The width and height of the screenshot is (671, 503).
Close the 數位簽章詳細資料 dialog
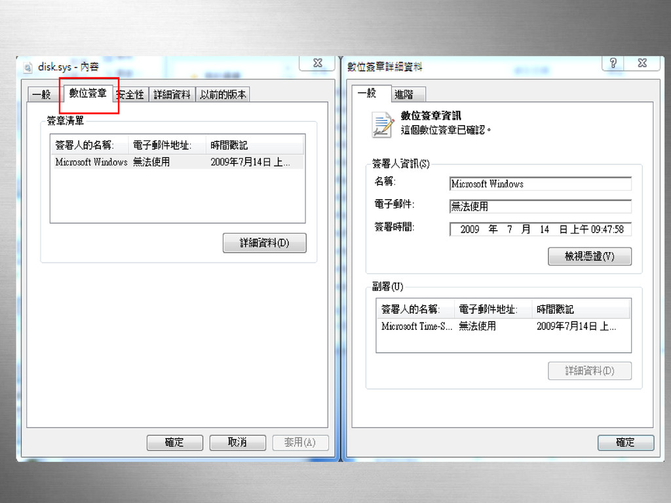click(642, 64)
